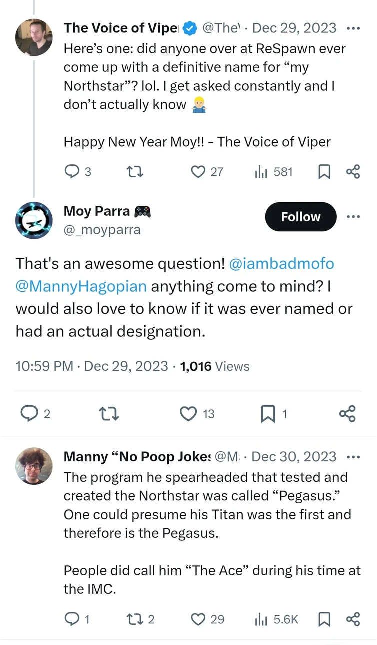Open more options on Viper's tweet
This screenshot has height=645, width=377.
click(353, 28)
